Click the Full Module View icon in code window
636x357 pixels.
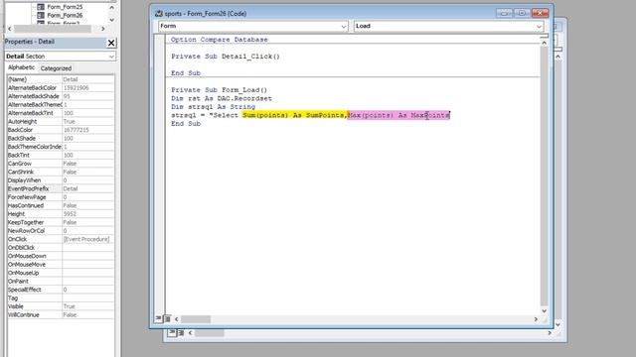coord(167,319)
